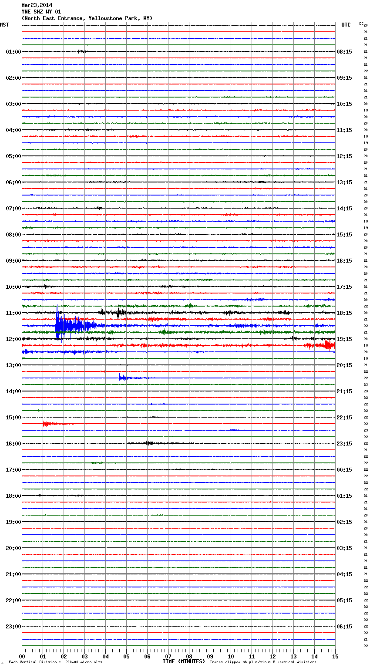Click the 18:00 MST hour label
The height and width of the screenshot is (668, 370).
(x=13, y=496)
